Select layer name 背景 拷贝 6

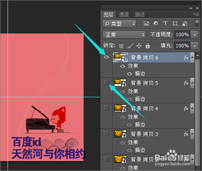point(145,58)
